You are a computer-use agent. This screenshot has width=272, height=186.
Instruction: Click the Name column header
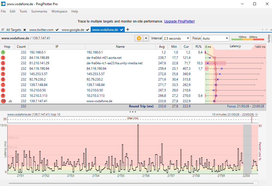(120, 47)
